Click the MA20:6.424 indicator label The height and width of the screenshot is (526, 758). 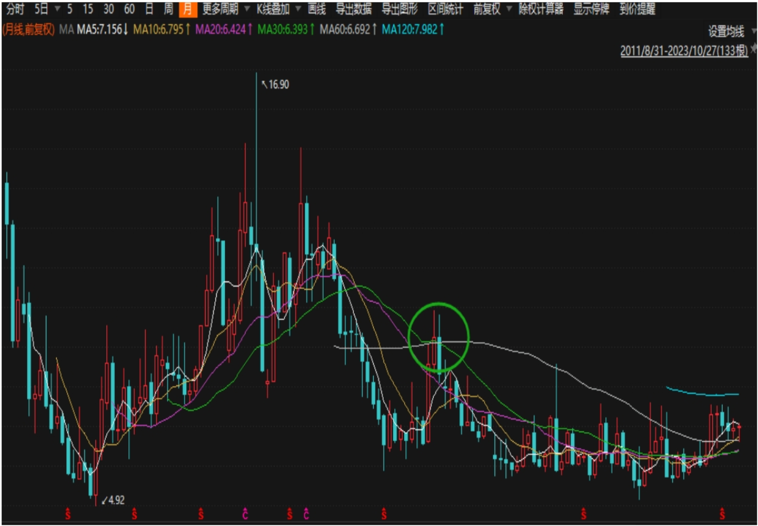click(224, 29)
